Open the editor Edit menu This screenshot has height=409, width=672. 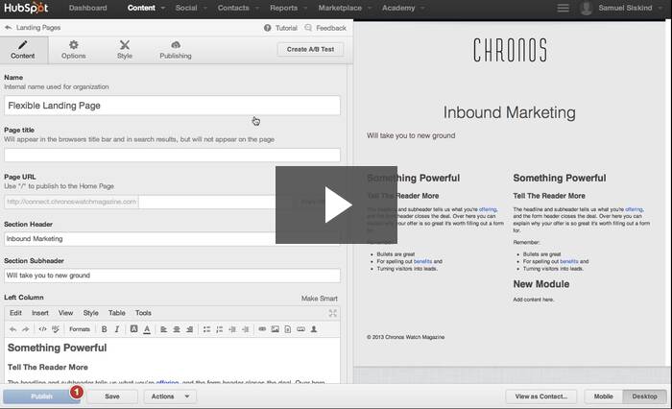click(x=15, y=313)
